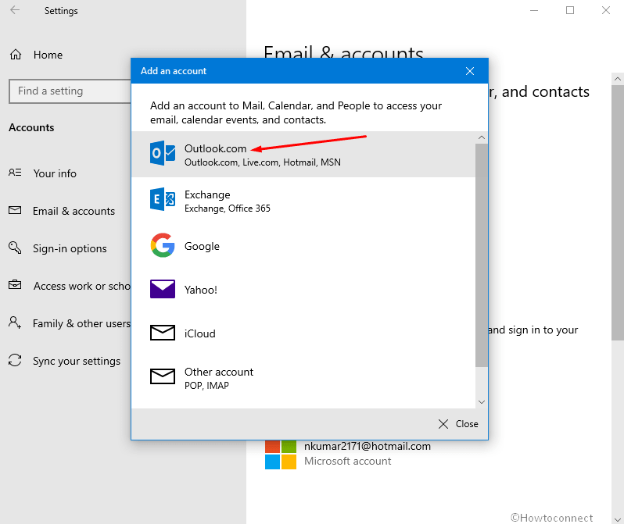Click the account list scrollbar thumb
Image resolution: width=624 pixels, height=524 pixels.
(482, 255)
